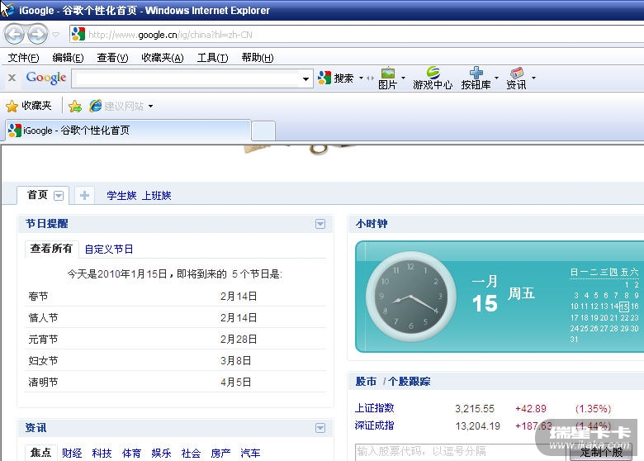644x461 pixels.
Task: Open the 帮助(H) menu
Action: (258, 58)
